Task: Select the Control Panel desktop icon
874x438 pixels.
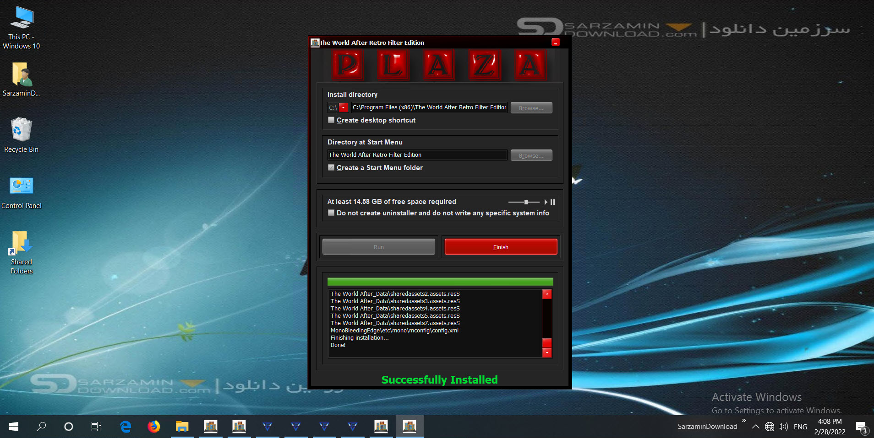Action: pos(21,192)
